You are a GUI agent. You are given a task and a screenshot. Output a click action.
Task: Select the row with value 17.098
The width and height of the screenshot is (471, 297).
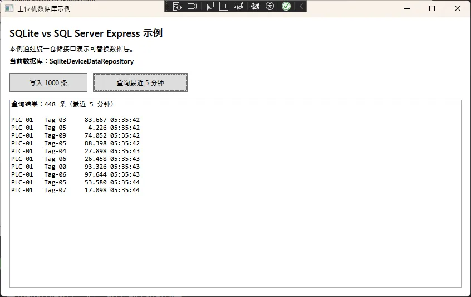pyautogui.click(x=75, y=190)
